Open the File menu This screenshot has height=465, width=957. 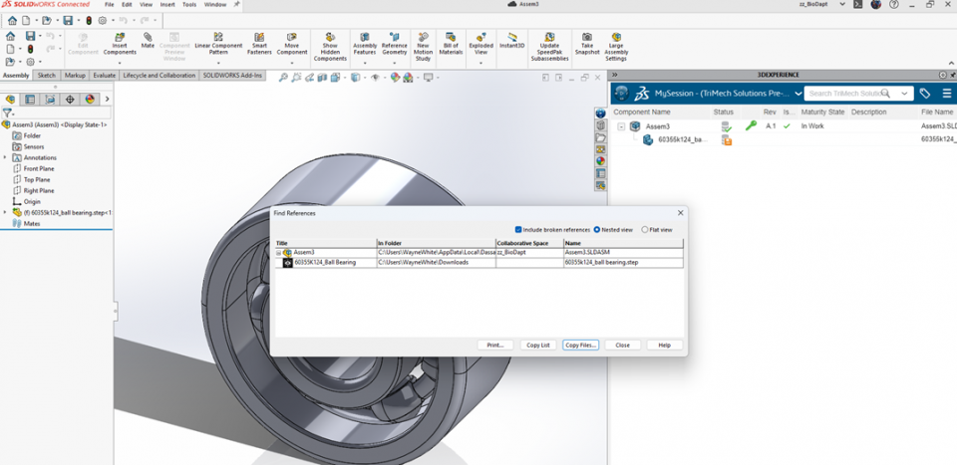pos(110,4)
